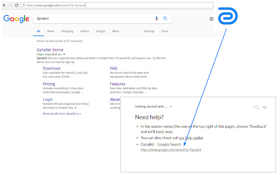
Task: Click the page icon in address bar
Action: [x=23, y=5]
